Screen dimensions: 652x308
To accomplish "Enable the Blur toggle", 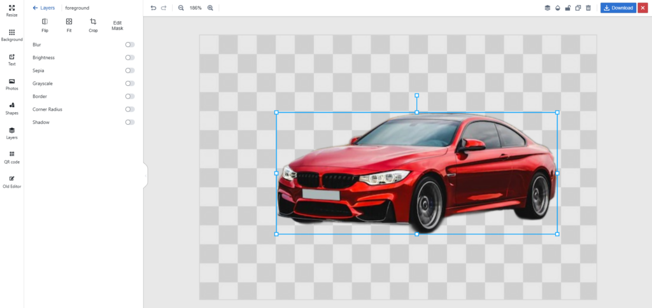I will click(x=130, y=45).
